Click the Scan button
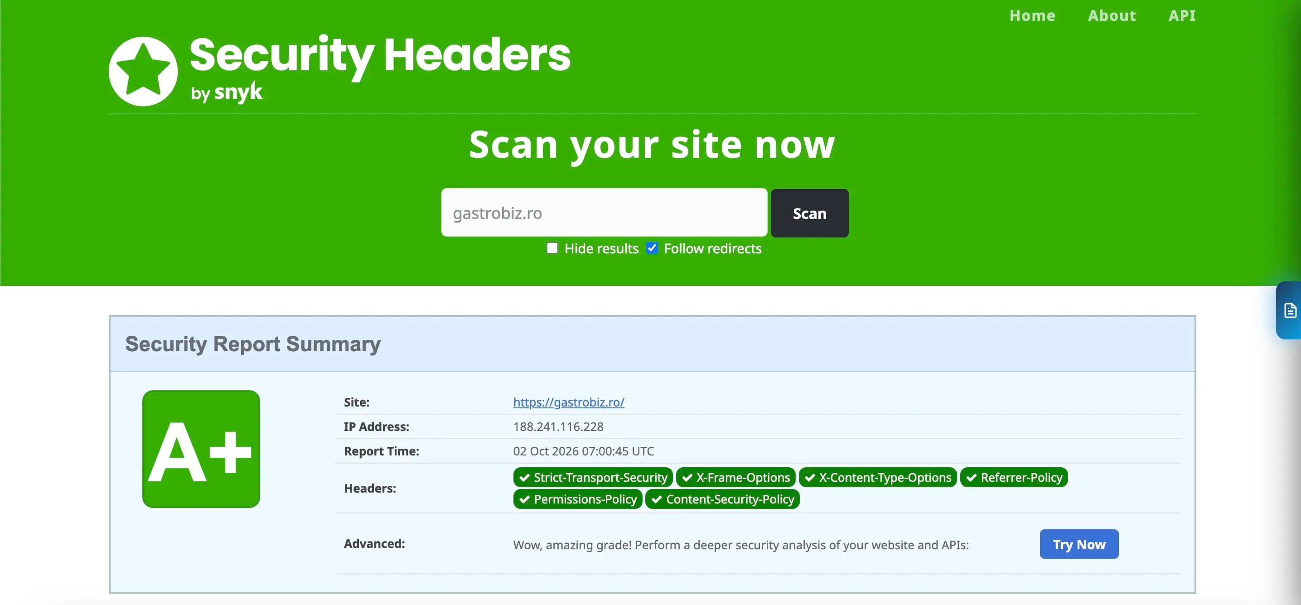Viewport: 1301px width, 605px height. pos(810,213)
